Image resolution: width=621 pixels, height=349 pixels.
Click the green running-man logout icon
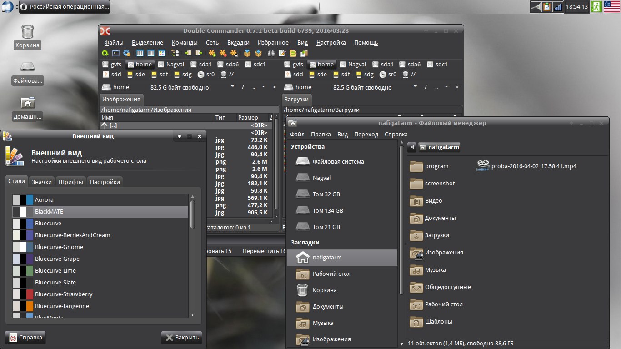596,7
